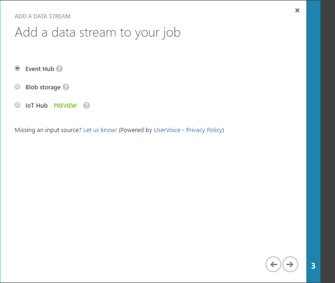This screenshot has height=283, width=335.
Task: Open help icon next to IoT Hub PREVIEW
Action: click(x=87, y=105)
